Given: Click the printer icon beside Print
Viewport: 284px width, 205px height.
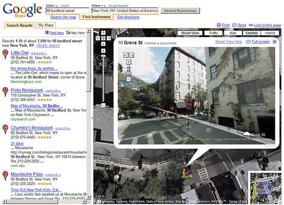Looking at the screenshot, I should [x=219, y=25].
